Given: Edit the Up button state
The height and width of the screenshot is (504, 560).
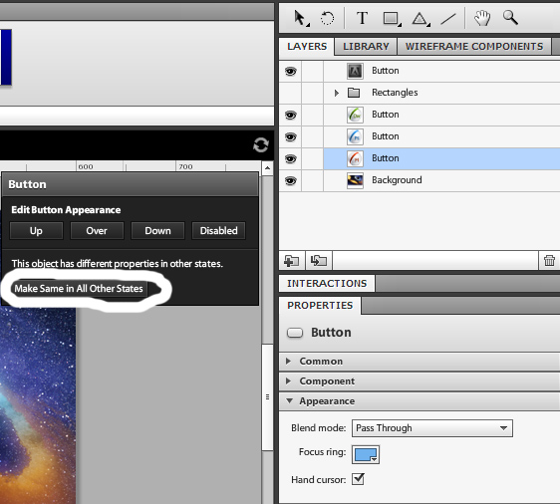Looking at the screenshot, I should pos(36,230).
